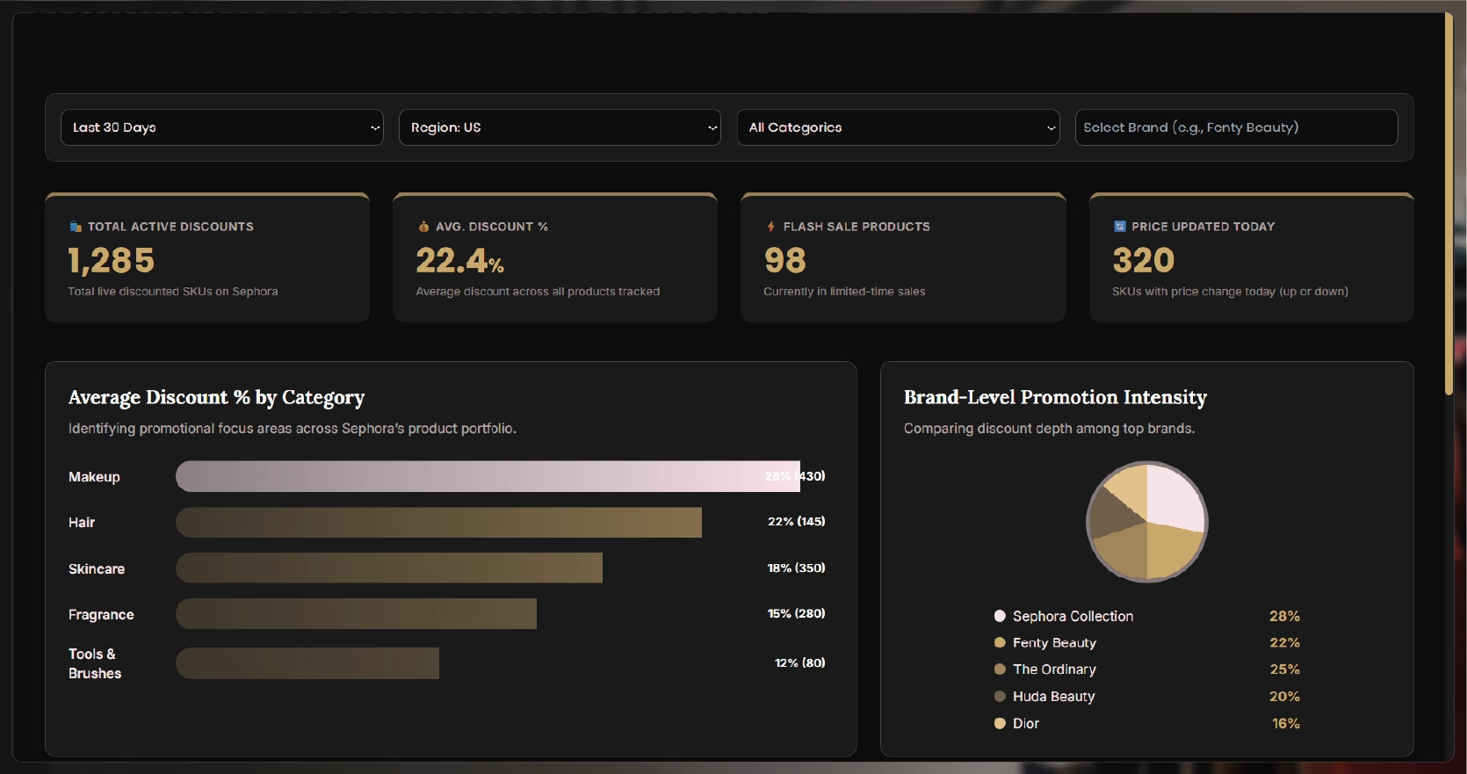The image size is (1467, 774).
Task: Click the Dior legend dot
Action: tap(1000, 724)
